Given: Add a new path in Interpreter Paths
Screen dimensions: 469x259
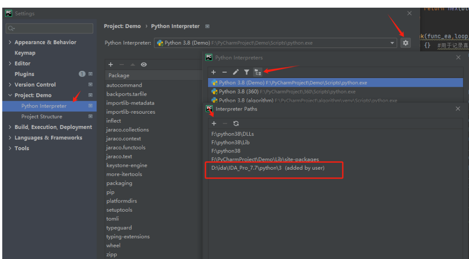Looking at the screenshot, I should tap(214, 124).
